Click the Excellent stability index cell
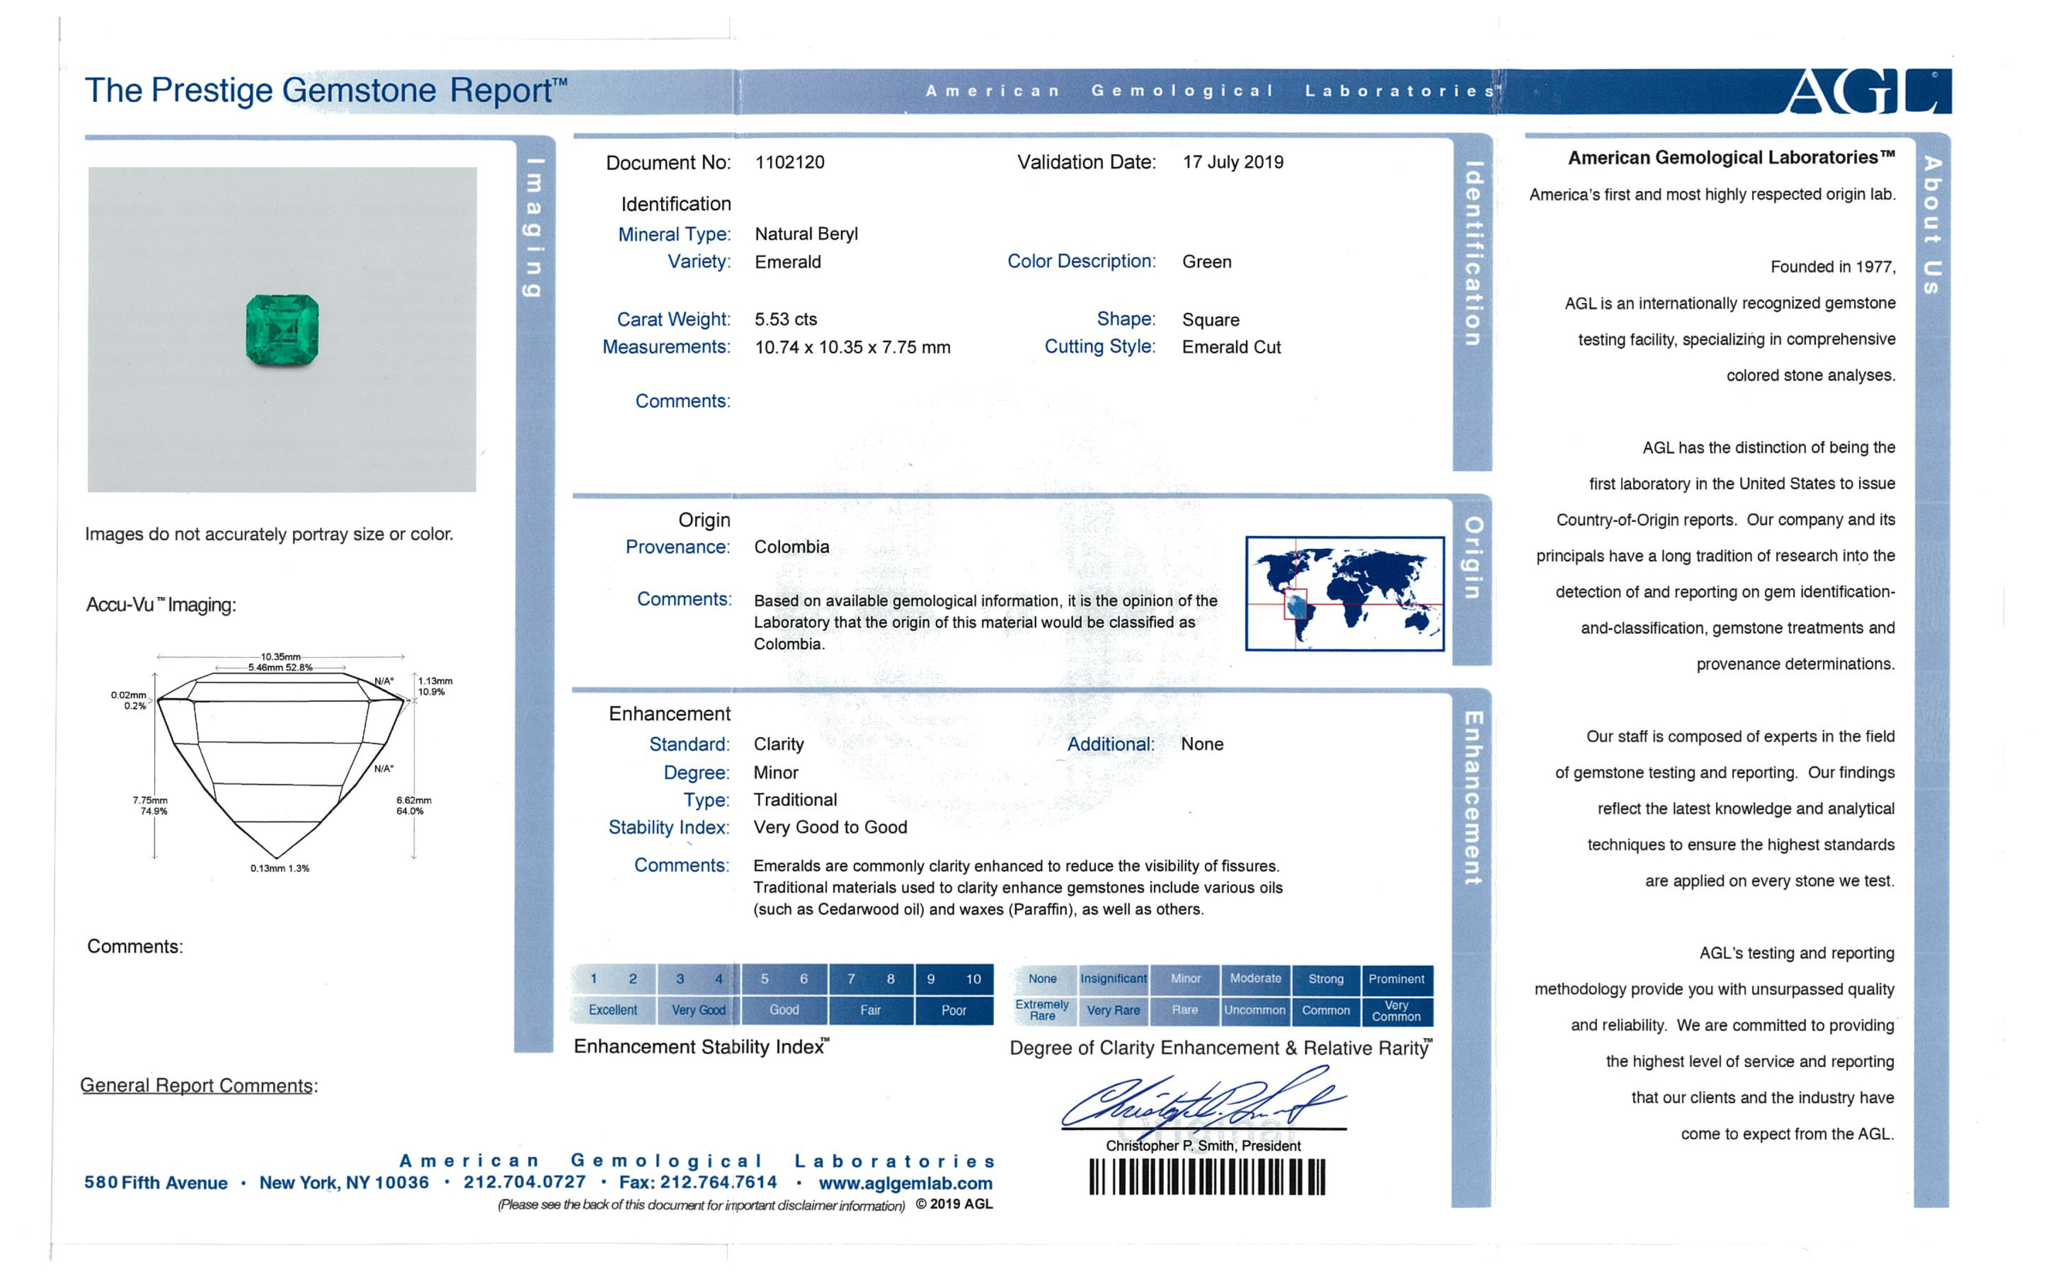Viewport: 2050px width, 1276px height. click(613, 1010)
